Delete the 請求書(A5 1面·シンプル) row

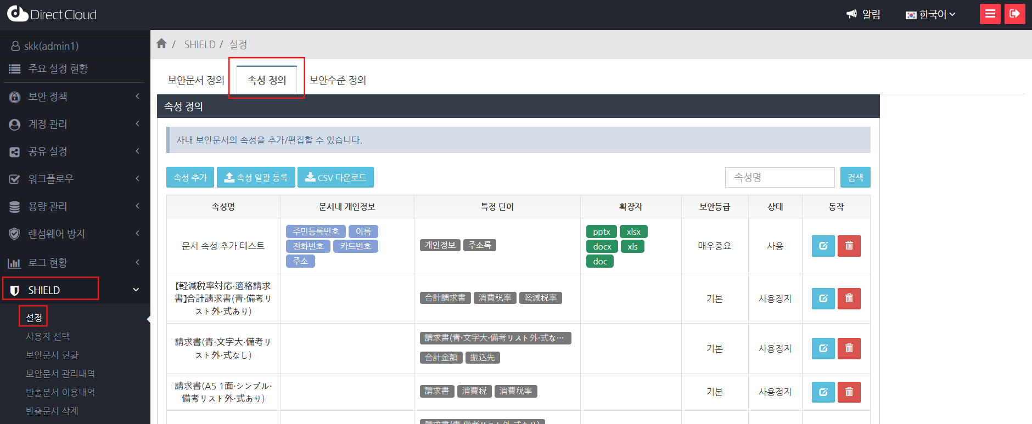point(849,392)
